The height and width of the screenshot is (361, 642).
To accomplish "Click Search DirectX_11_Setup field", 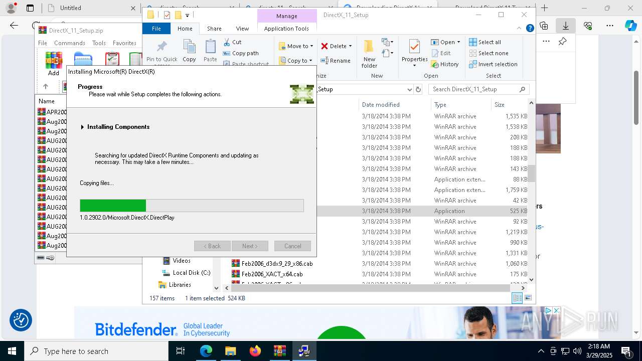I will 479,89.
